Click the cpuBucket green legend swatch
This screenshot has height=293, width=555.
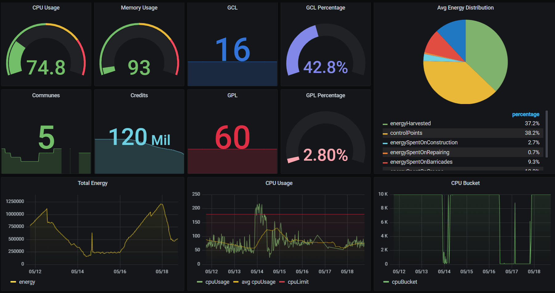tap(386, 282)
